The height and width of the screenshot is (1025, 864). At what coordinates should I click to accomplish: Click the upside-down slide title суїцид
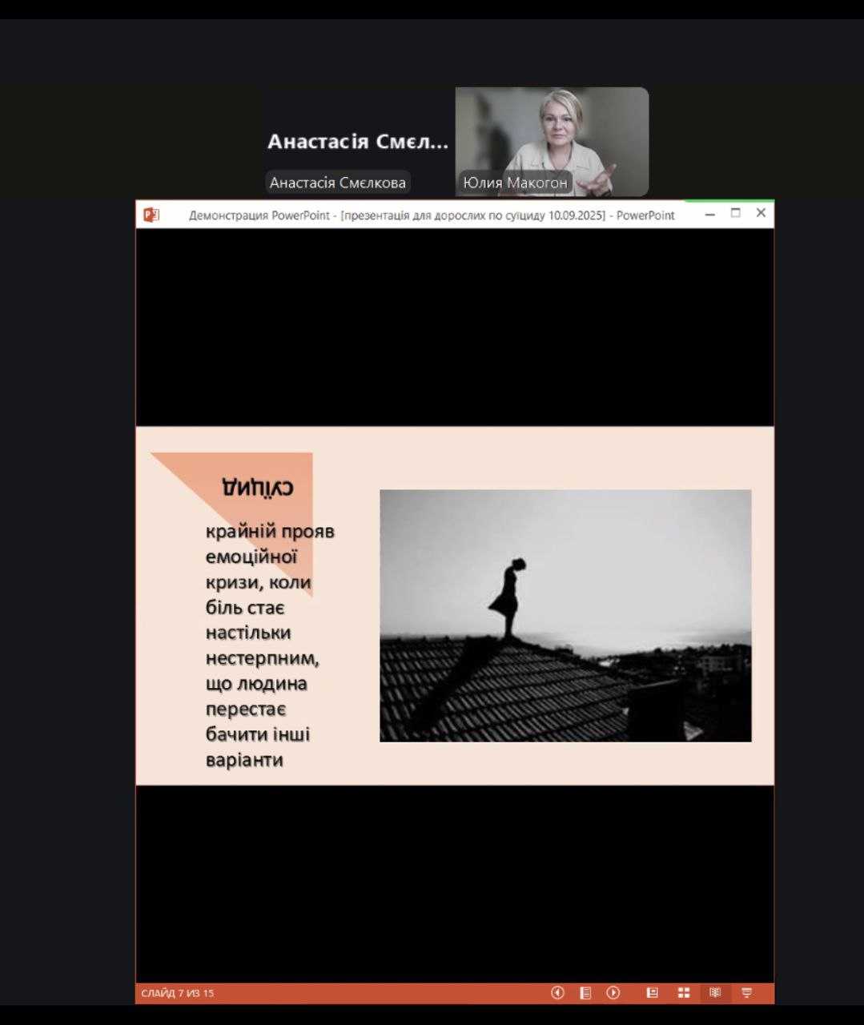[x=258, y=487]
